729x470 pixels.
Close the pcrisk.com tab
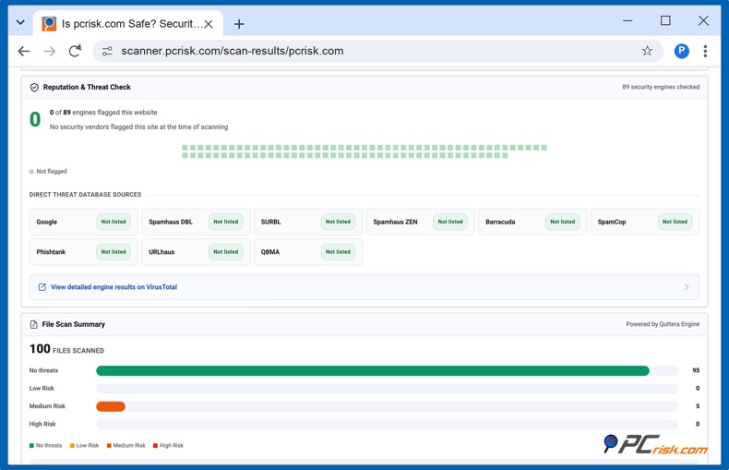coord(209,24)
